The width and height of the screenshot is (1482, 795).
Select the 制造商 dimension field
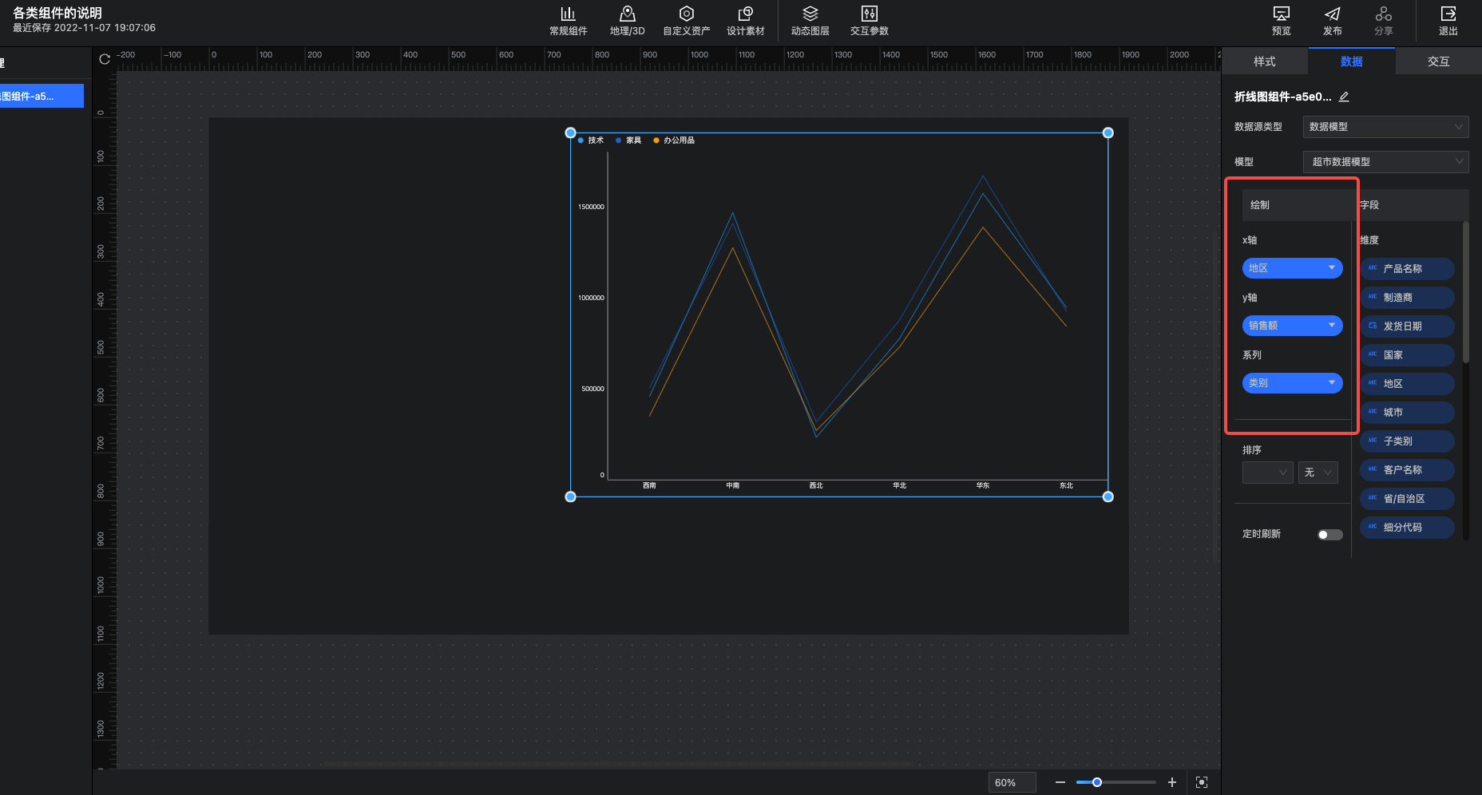click(x=1407, y=298)
